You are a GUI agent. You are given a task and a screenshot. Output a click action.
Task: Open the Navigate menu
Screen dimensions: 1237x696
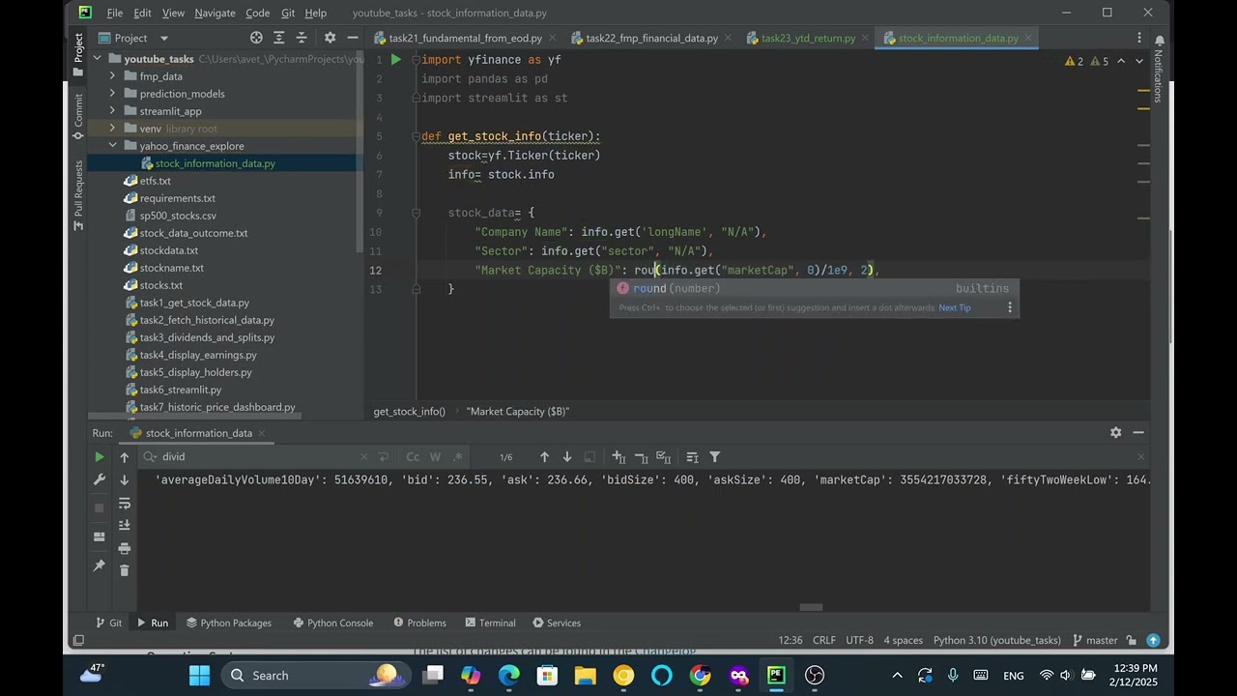(215, 13)
